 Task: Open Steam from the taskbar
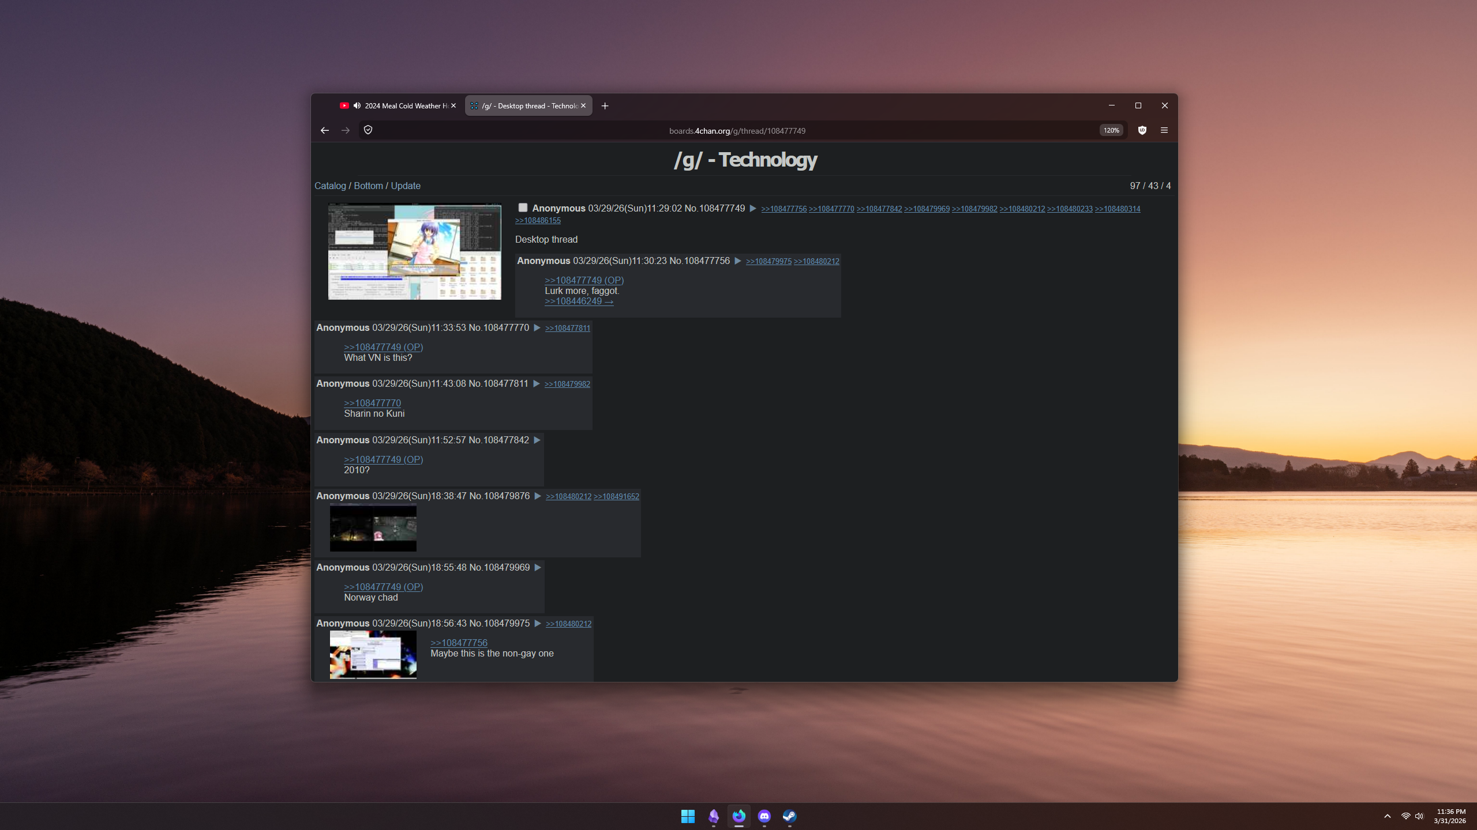pyautogui.click(x=790, y=816)
